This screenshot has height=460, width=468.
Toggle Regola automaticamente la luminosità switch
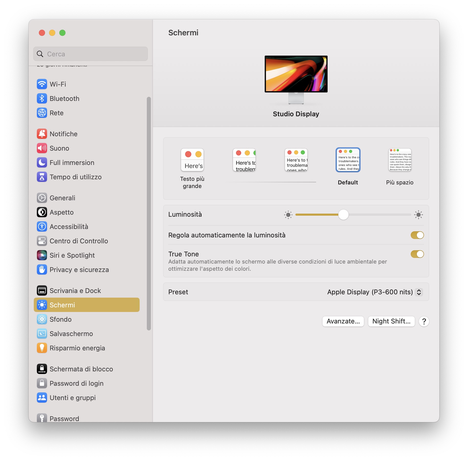click(417, 235)
